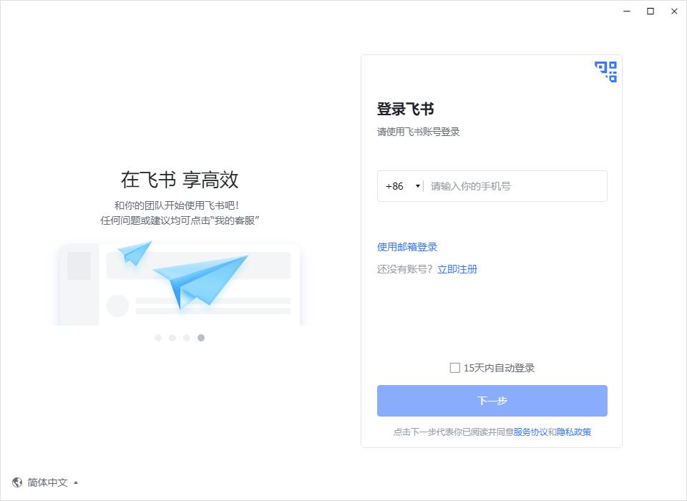Open the 隐私政策 link
The width and height of the screenshot is (687, 501).
pos(573,432)
